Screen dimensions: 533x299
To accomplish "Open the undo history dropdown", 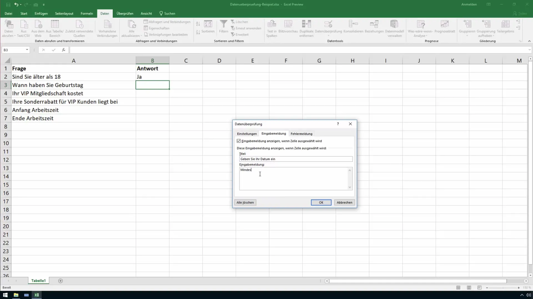I will pyautogui.click(x=21, y=4).
